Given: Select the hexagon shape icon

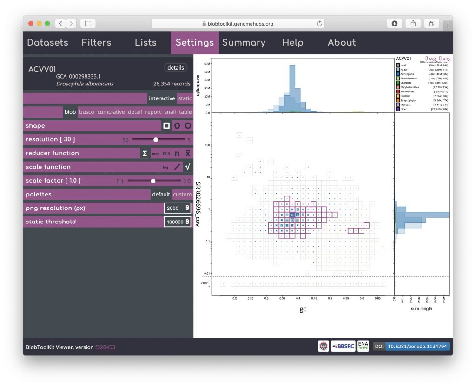Looking at the screenshot, I should click(x=177, y=126).
